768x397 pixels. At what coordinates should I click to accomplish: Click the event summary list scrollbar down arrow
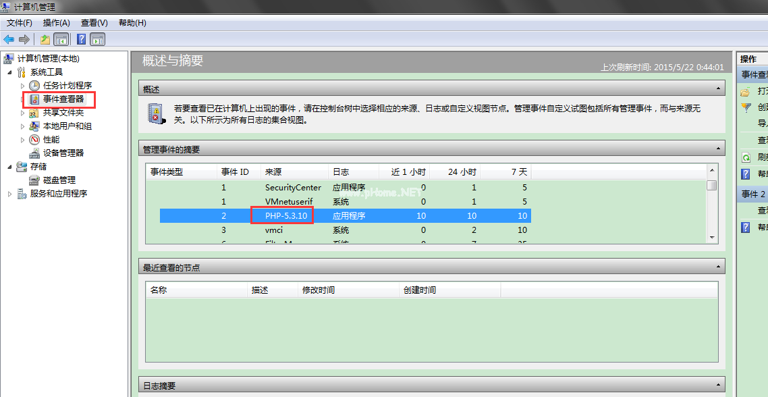click(x=712, y=237)
